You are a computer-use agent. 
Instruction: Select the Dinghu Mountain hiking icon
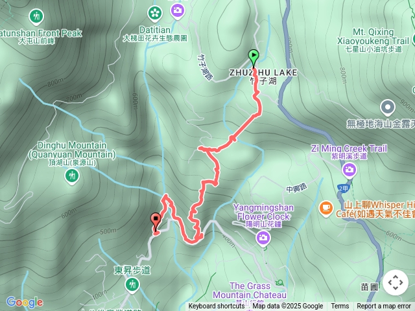72,176
